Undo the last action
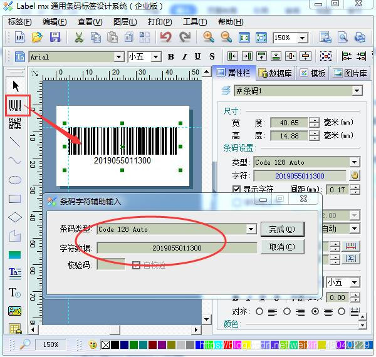 click(166, 38)
